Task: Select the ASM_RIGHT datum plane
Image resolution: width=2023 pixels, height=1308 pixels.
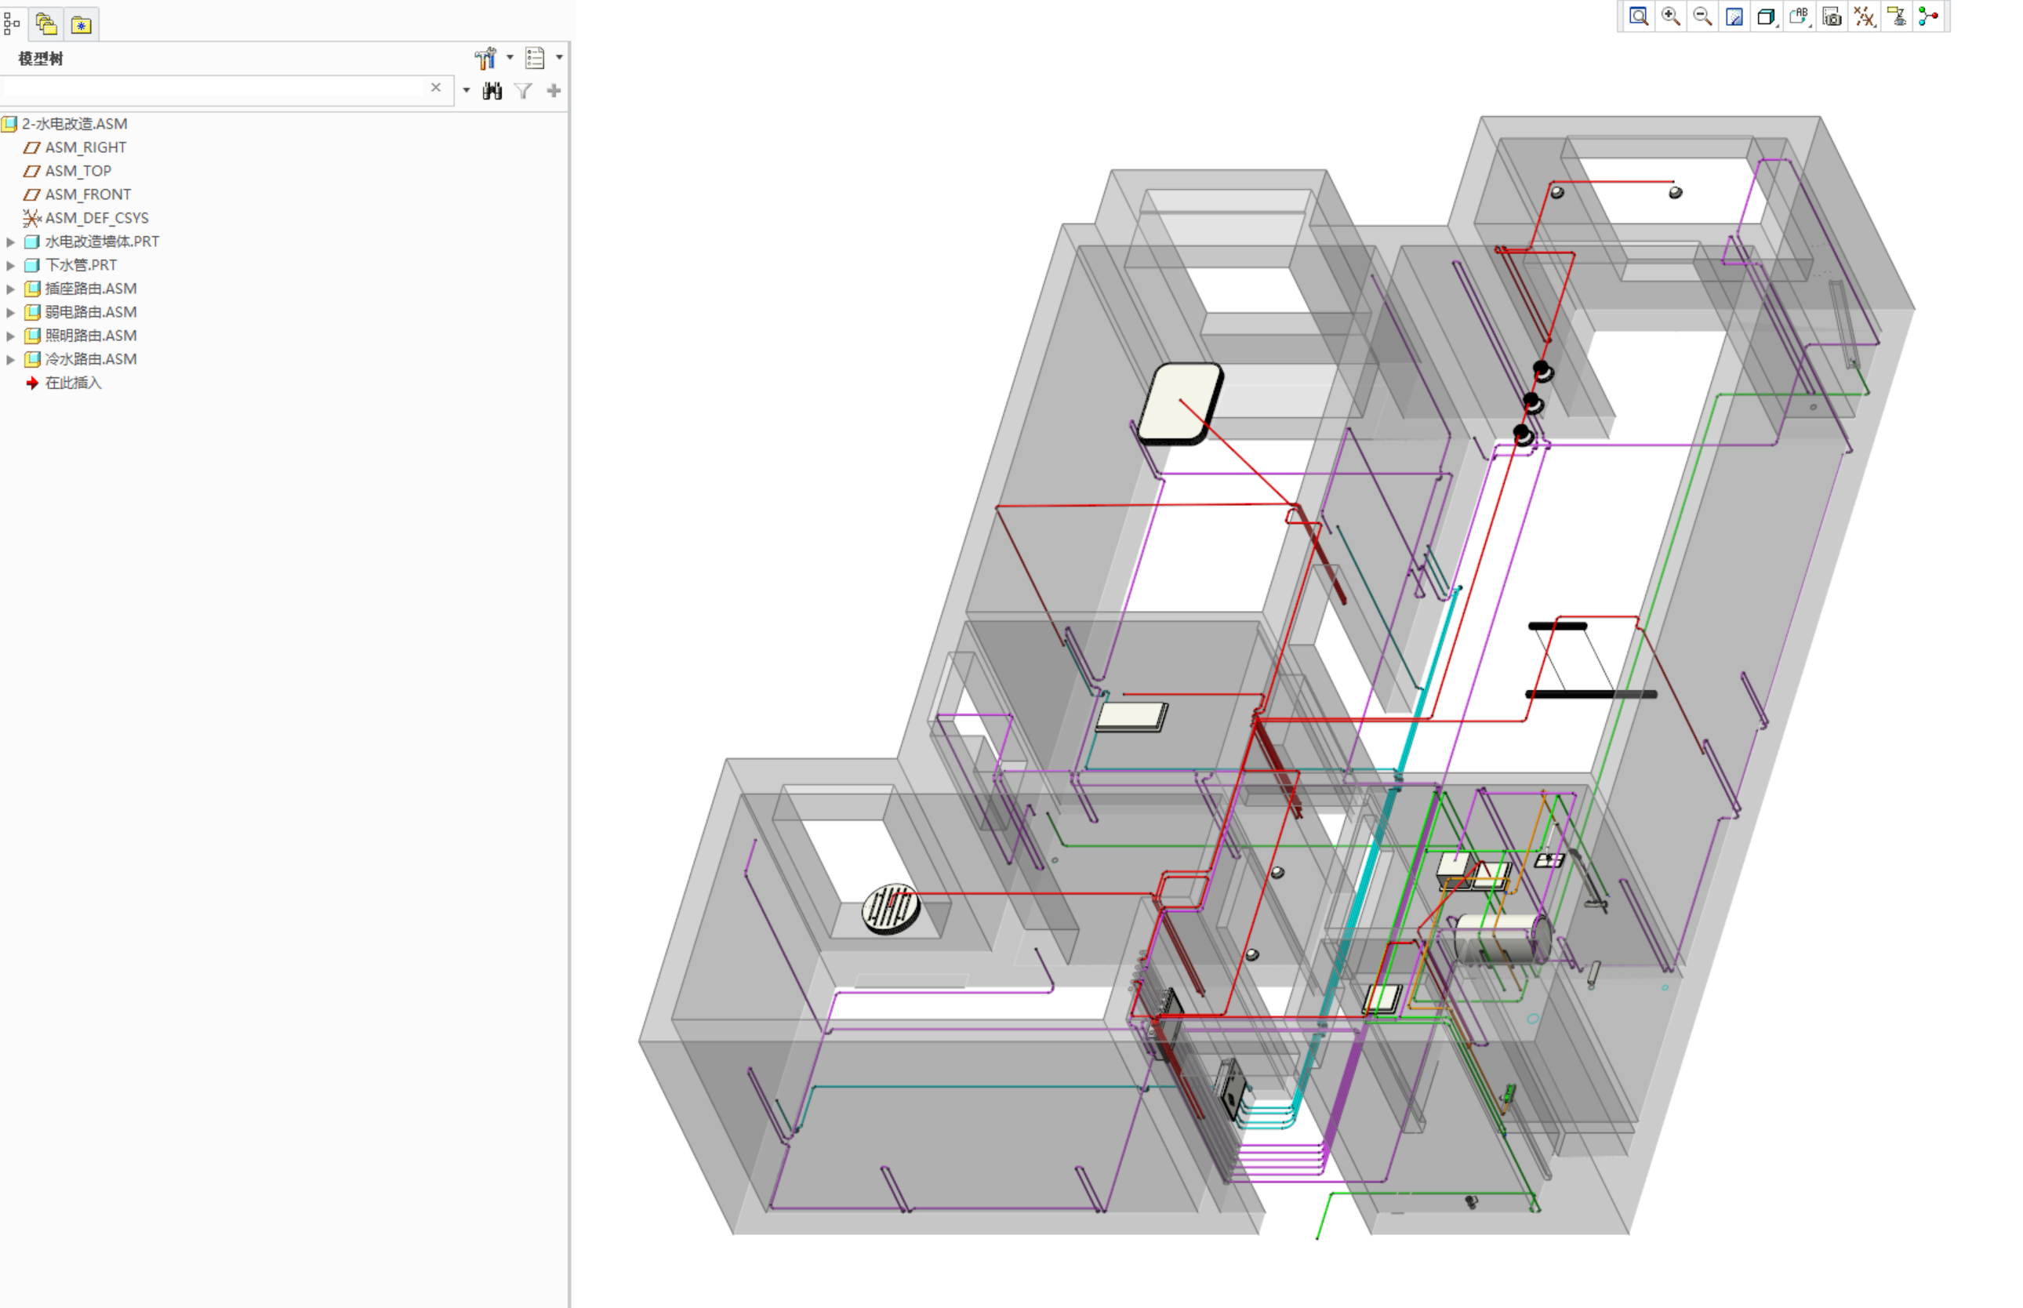Action: pos(85,147)
